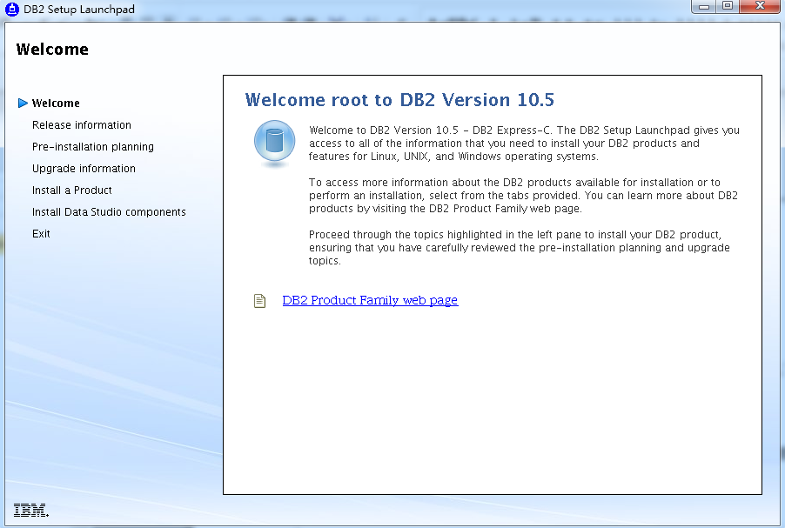The width and height of the screenshot is (785, 528).
Task: Open Install a Product section
Action: [x=71, y=190]
